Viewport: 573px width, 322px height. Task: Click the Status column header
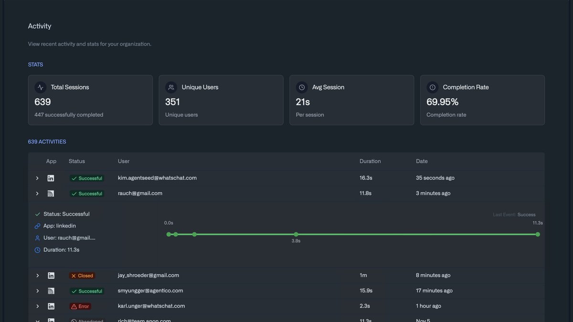[x=77, y=161]
